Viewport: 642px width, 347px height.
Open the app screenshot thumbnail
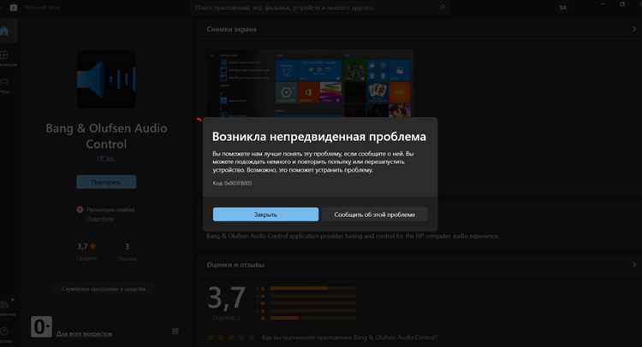(310, 84)
